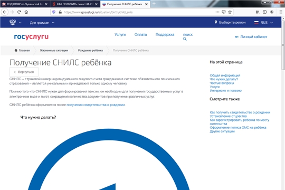
Task: Open Установление отцовства link
Action: 228,116
